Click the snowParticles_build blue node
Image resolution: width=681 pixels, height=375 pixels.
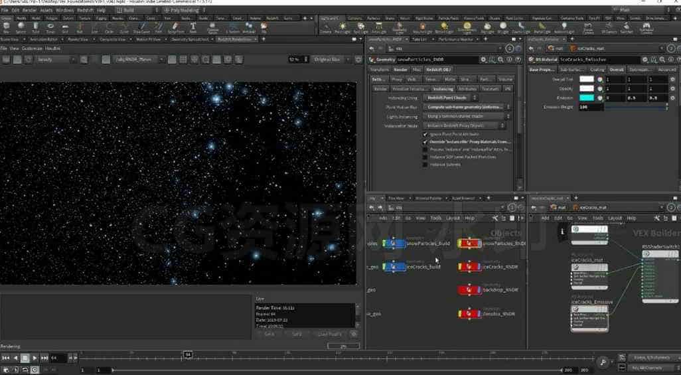tap(394, 244)
